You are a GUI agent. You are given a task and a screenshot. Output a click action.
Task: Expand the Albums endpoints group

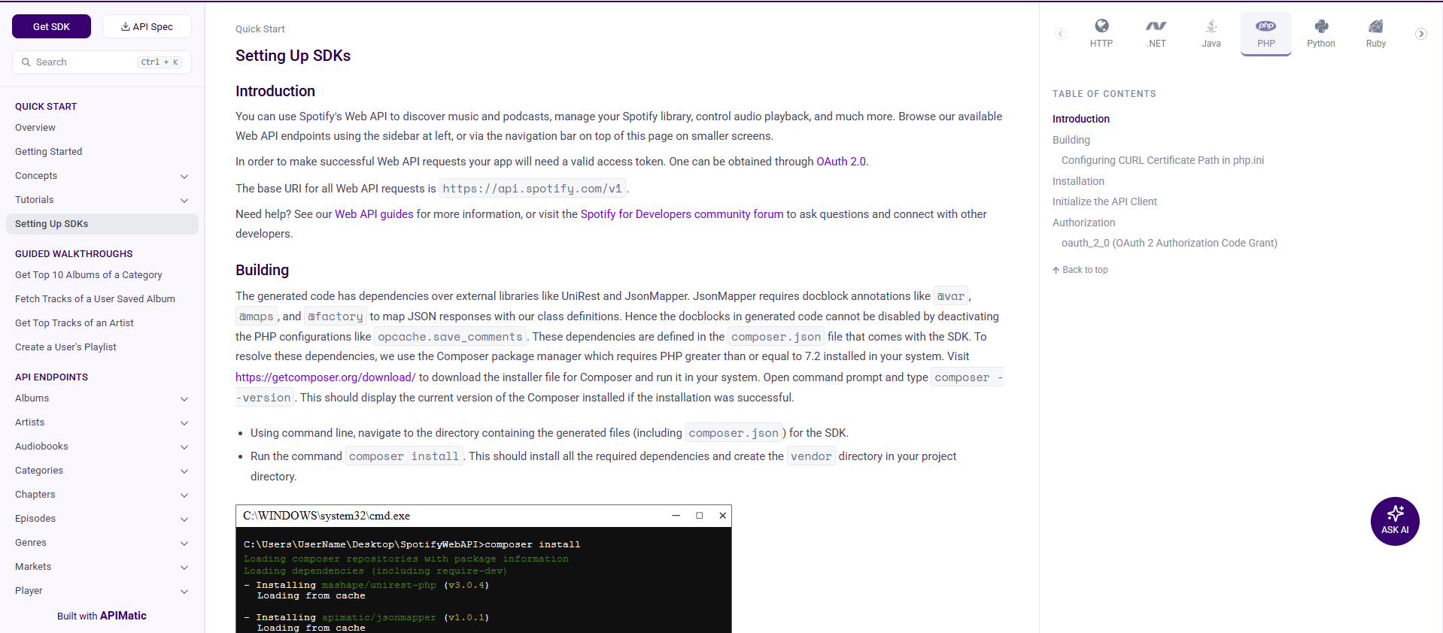tap(184, 398)
